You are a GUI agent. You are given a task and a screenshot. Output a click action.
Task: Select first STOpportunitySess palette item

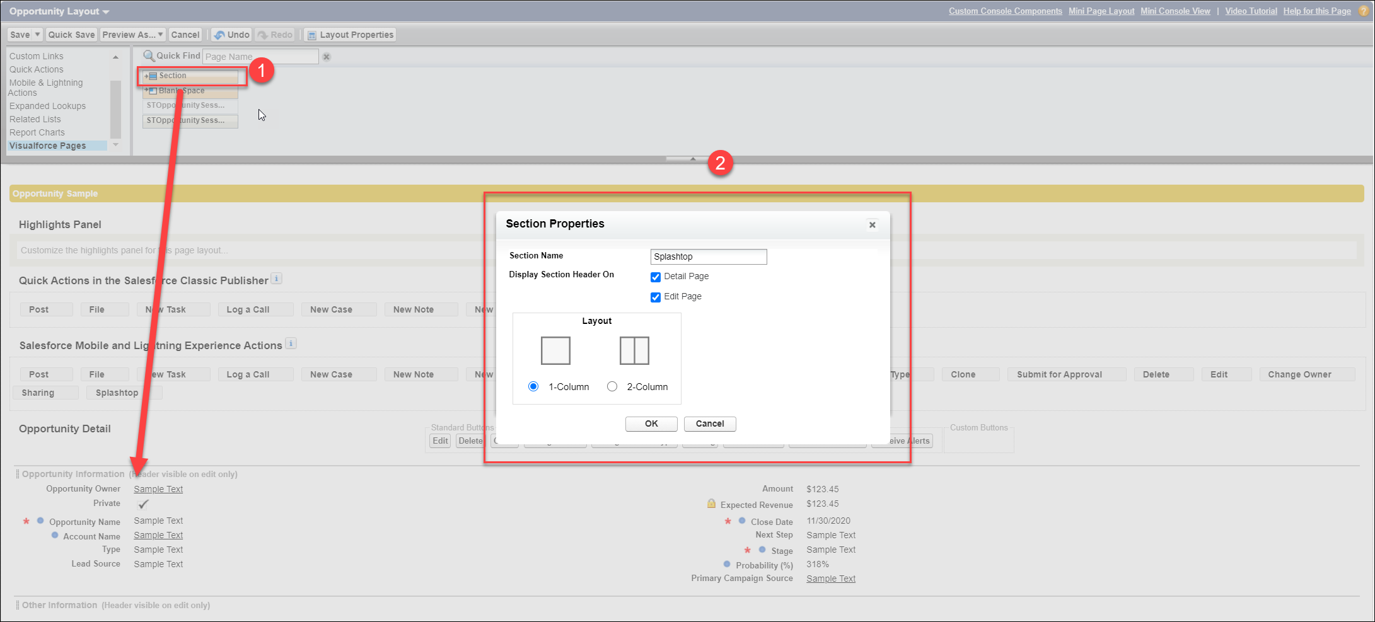coord(190,105)
